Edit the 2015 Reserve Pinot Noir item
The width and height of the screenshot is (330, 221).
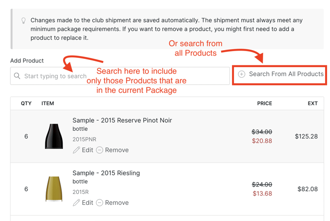coord(87,150)
